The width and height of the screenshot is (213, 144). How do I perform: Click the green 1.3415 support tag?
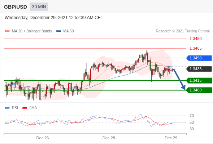pos(199,81)
